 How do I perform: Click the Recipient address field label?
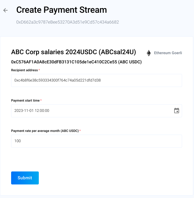click(x=24, y=70)
